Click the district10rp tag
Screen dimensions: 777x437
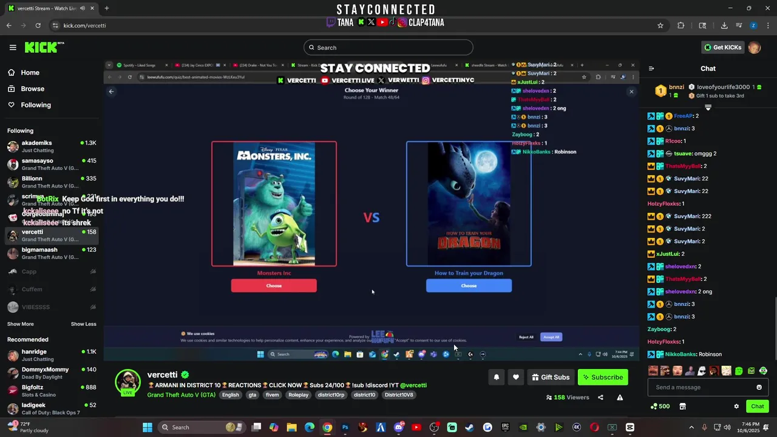pos(331,395)
